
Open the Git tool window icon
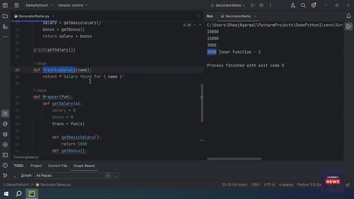coord(5,176)
